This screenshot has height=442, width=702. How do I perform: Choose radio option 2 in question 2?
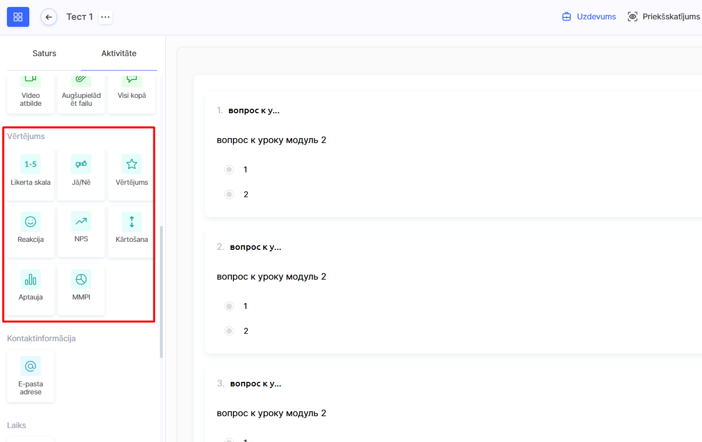point(229,331)
